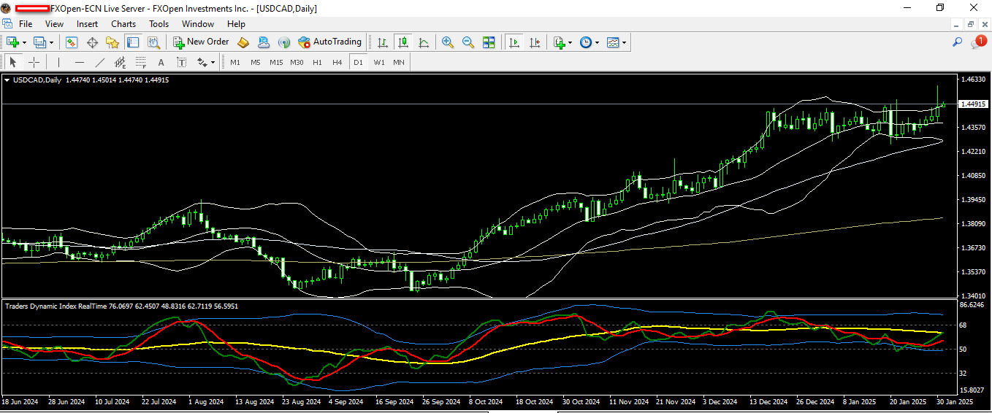Open the Help menu
Image resolution: width=992 pixels, height=413 pixels.
(236, 24)
